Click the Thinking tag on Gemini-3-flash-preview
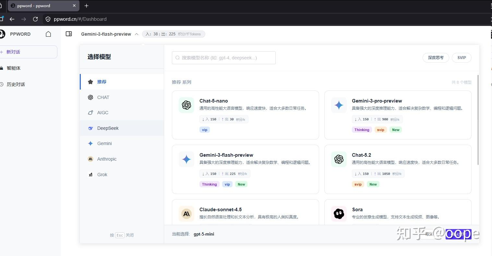The image size is (492, 256). 209,184
